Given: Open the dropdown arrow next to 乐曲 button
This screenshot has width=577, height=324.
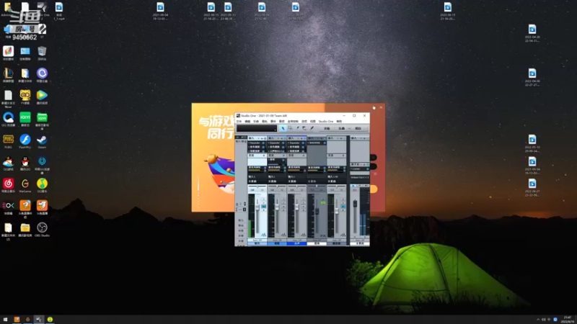Looking at the screenshot, I should [350, 128].
